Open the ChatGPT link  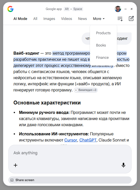point(88,140)
